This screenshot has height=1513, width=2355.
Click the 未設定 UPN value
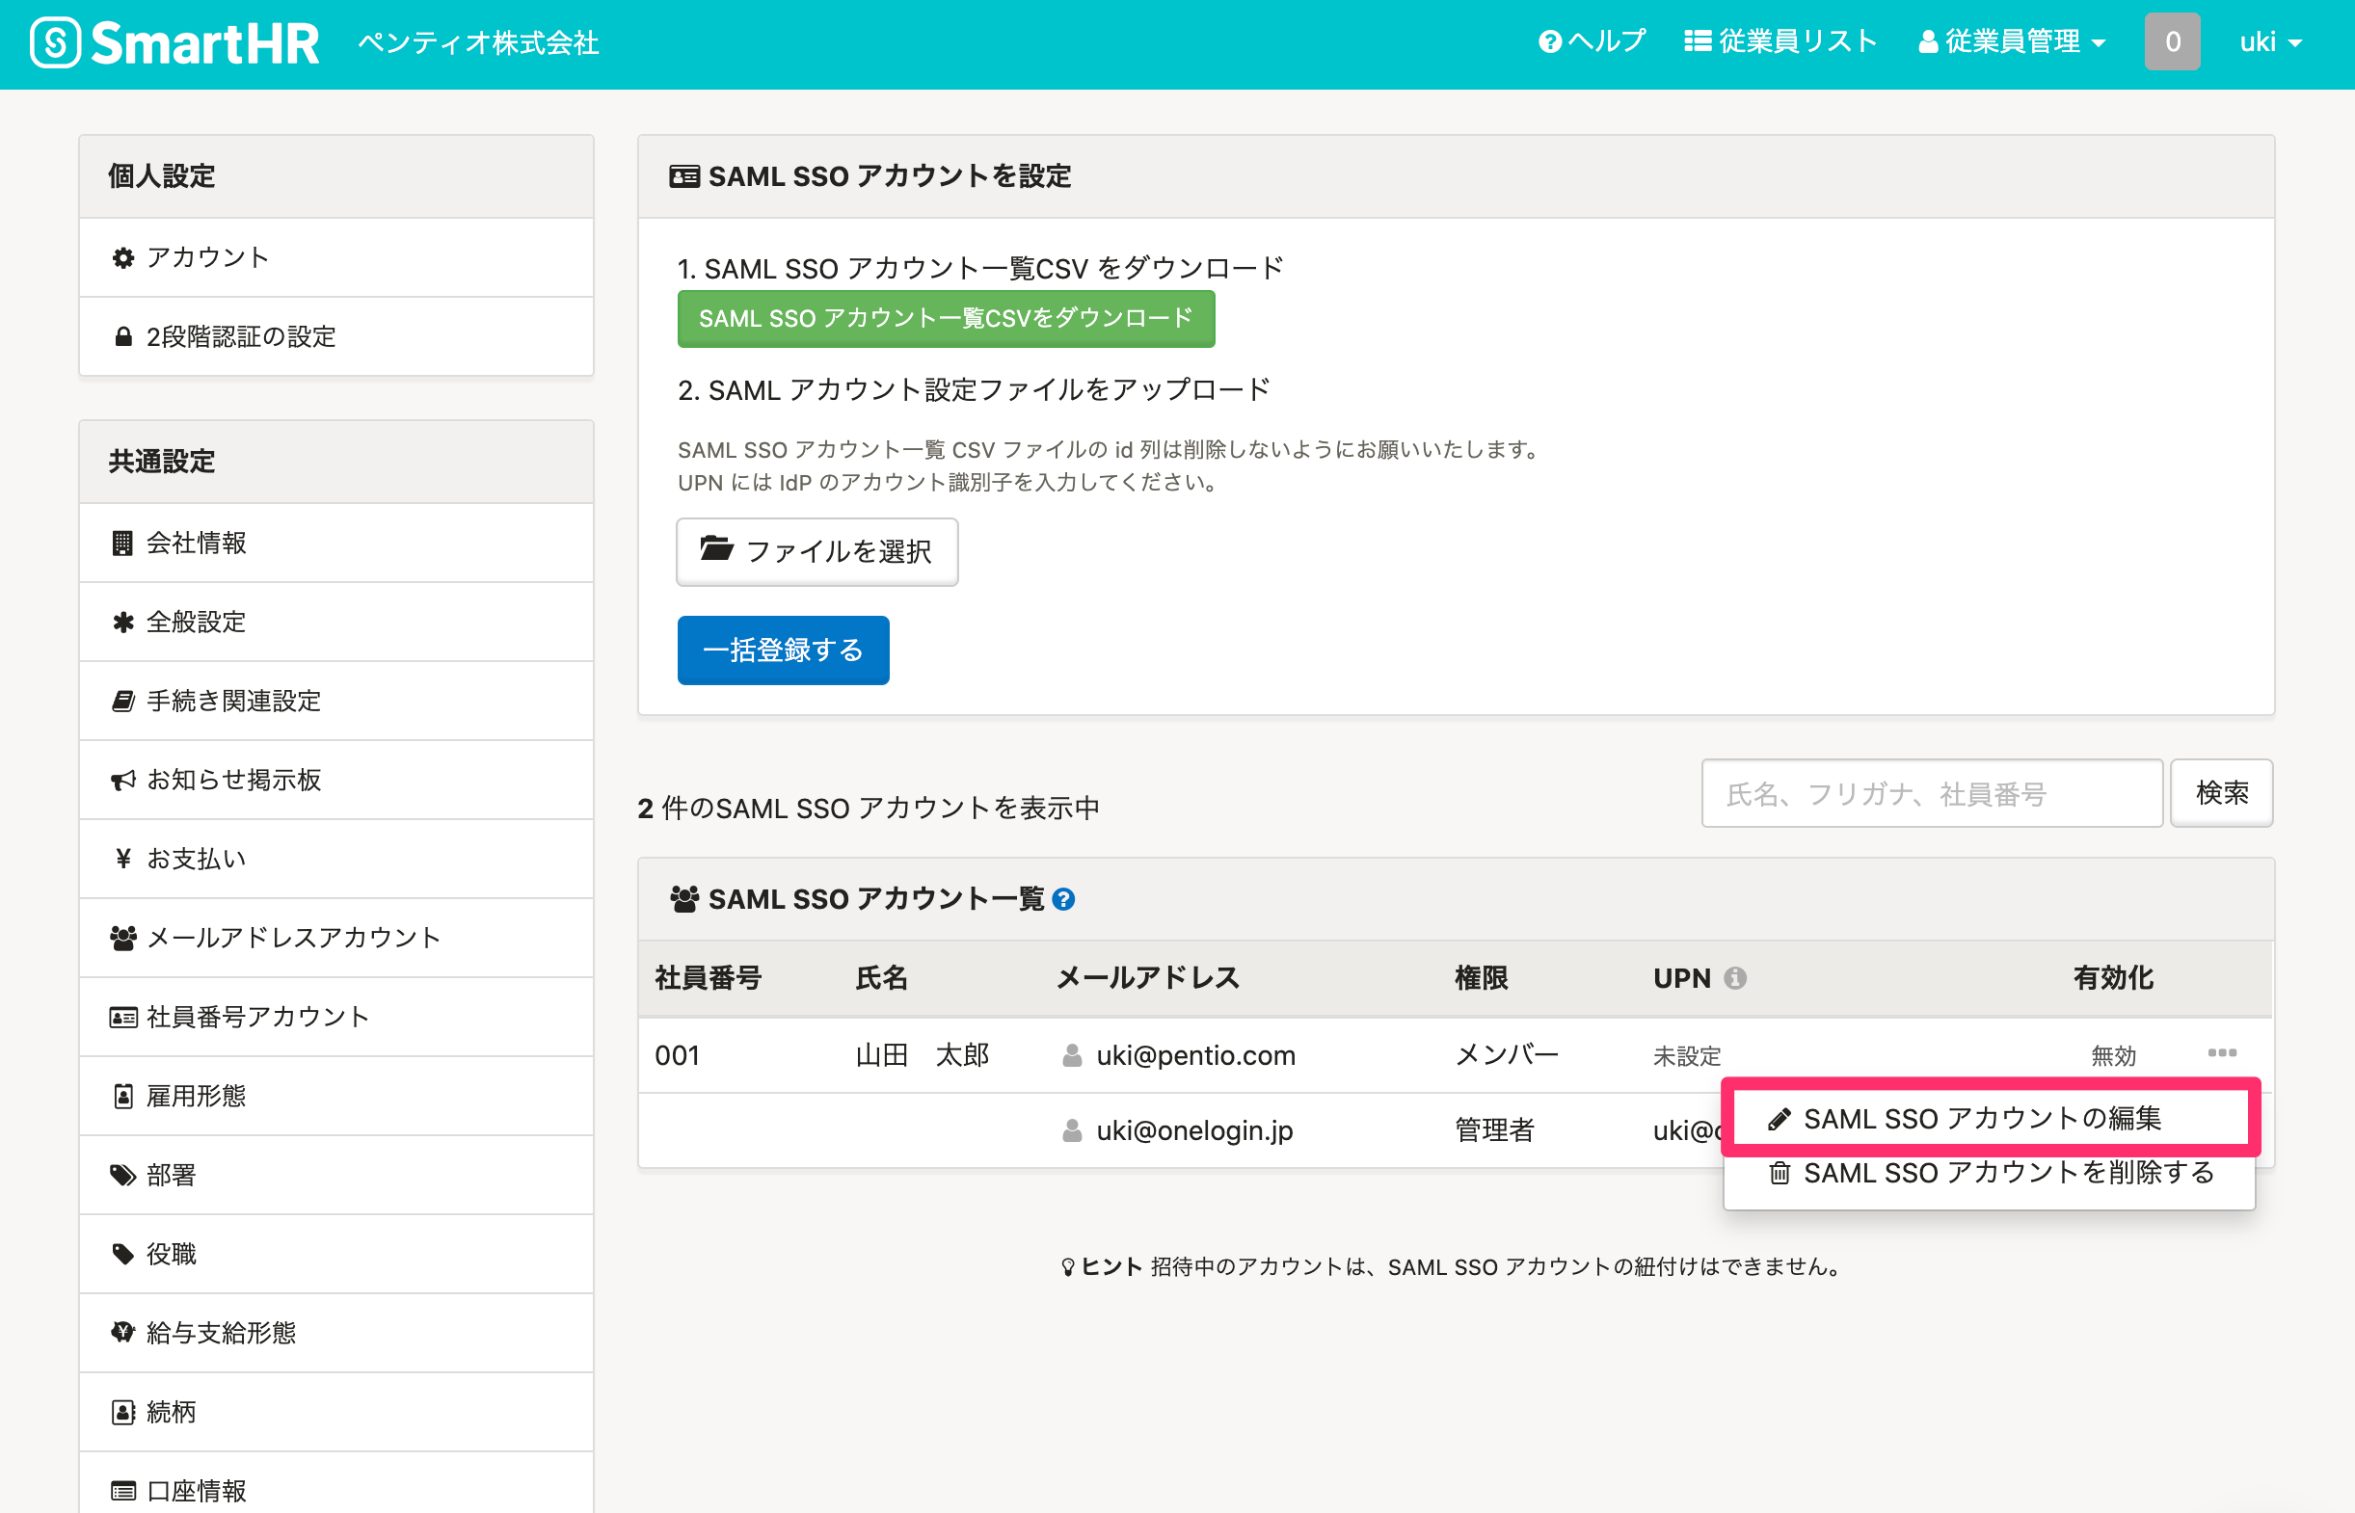(1687, 1056)
